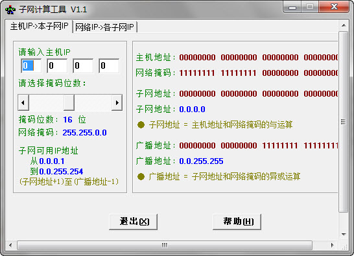Click the subnet calculator app icon in title bar

click(x=10, y=10)
